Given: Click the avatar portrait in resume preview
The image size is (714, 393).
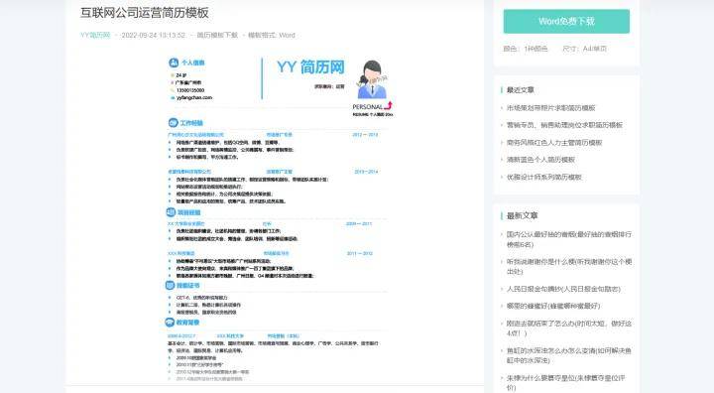Looking at the screenshot, I should click(372, 79).
